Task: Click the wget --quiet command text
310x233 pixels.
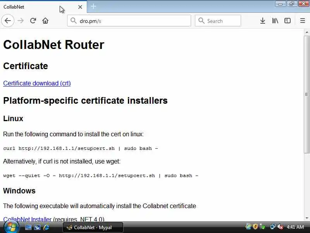Action: coord(101,176)
